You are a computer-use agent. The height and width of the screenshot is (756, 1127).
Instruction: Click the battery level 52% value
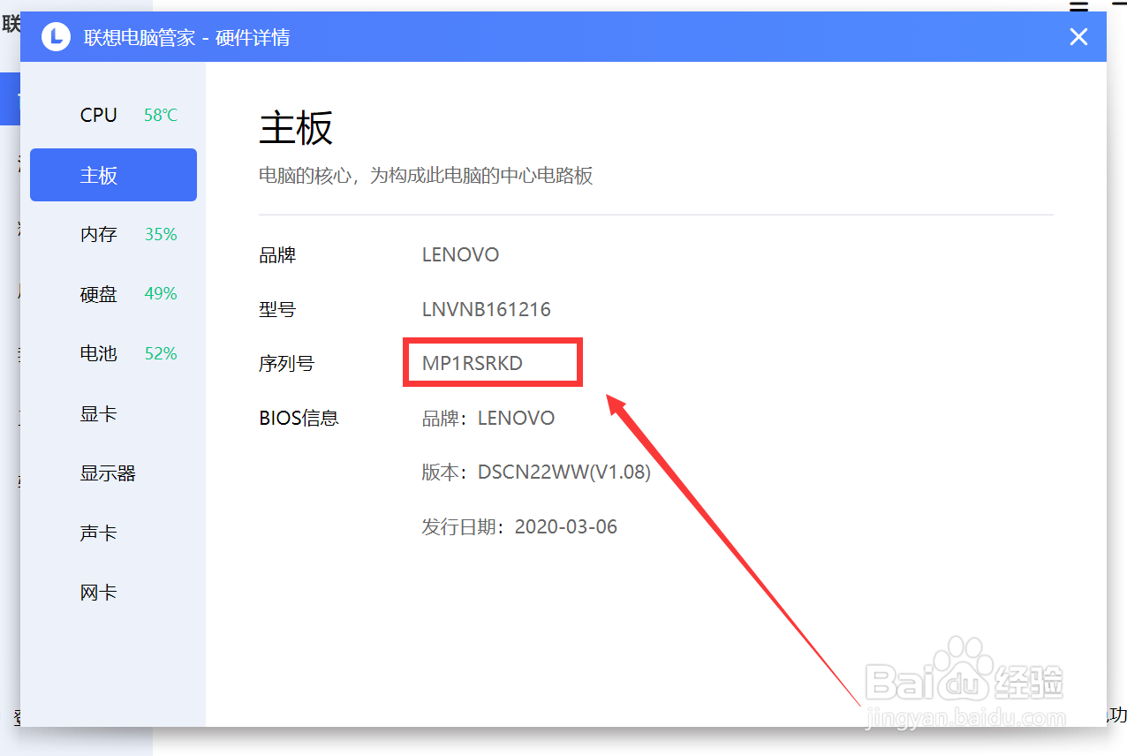161,353
